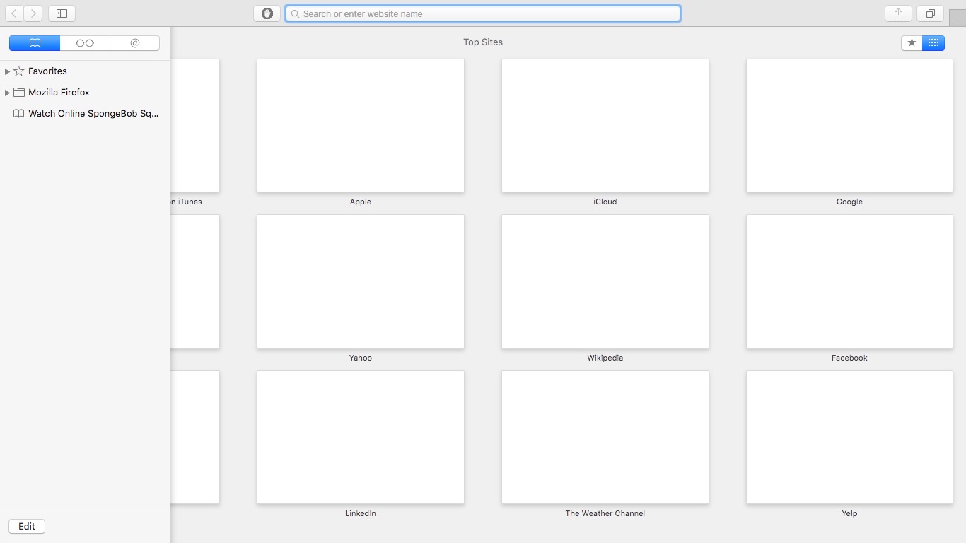Expand the Favorites folder
966x543 pixels.
point(7,71)
